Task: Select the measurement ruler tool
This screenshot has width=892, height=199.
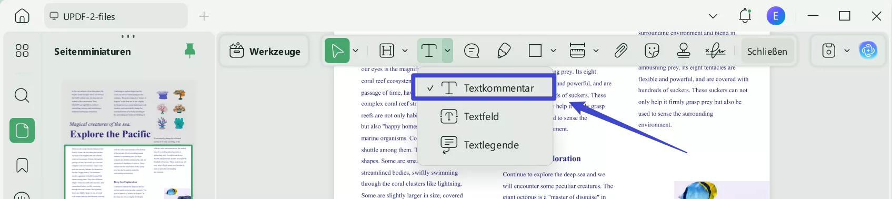Action: (x=577, y=51)
